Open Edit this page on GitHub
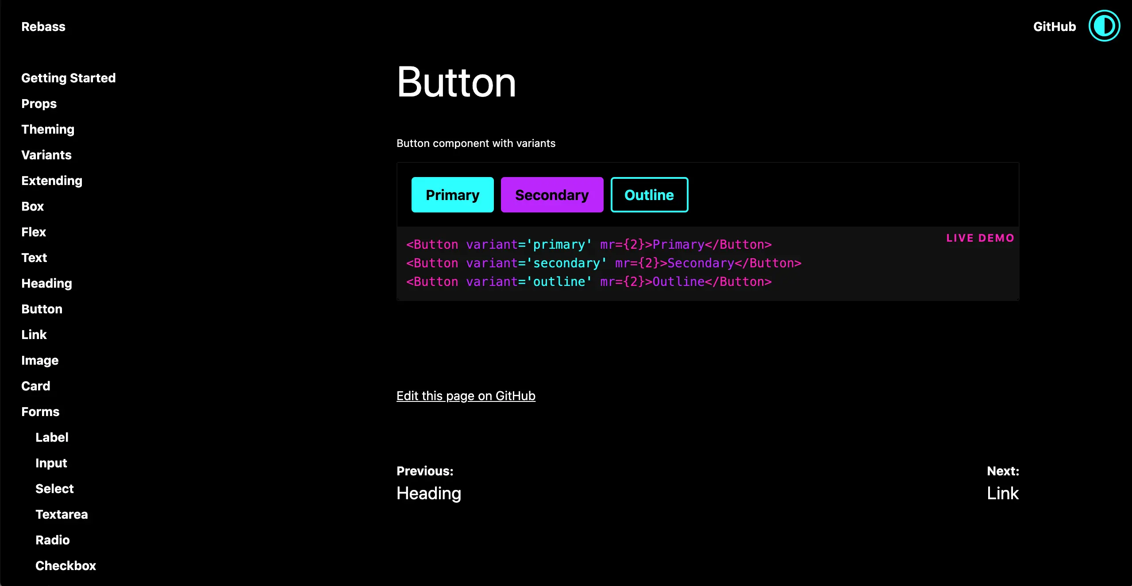The image size is (1132, 586). click(466, 396)
